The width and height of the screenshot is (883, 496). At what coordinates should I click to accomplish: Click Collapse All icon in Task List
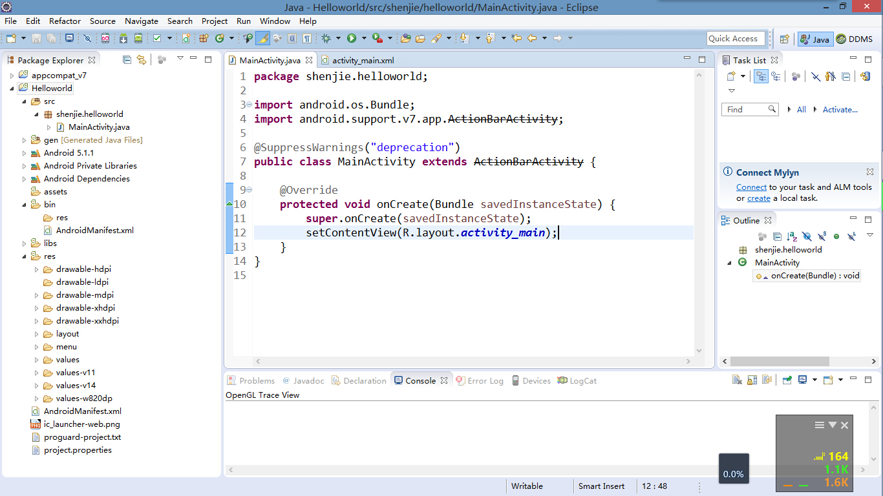pyautogui.click(x=846, y=76)
